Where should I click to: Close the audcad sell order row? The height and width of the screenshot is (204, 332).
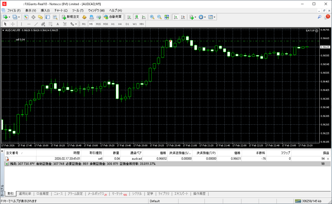(x=328, y=159)
